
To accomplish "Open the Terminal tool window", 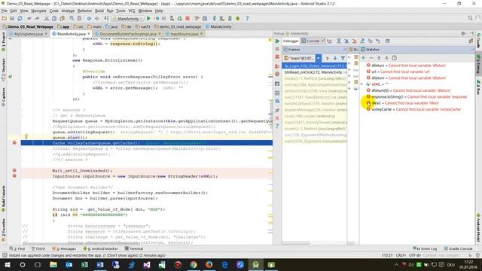I will click(134, 248).
